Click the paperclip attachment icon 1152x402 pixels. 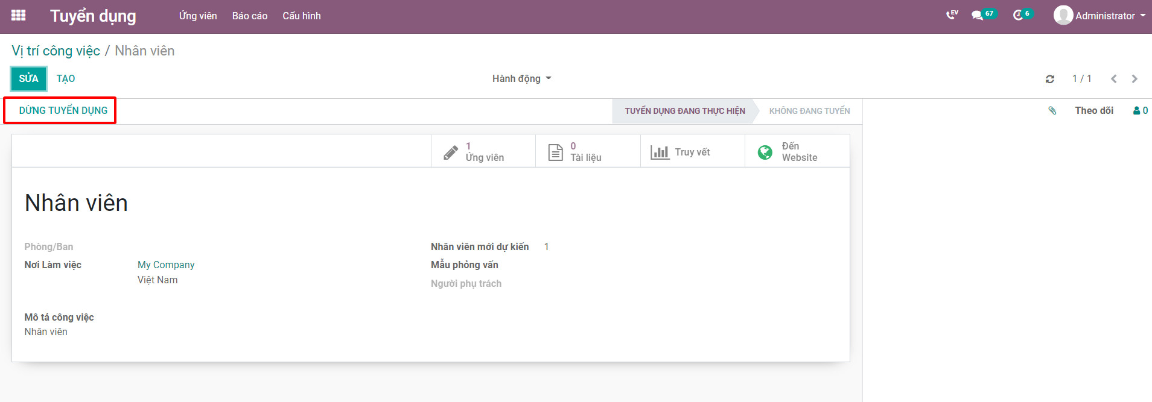coord(1052,111)
